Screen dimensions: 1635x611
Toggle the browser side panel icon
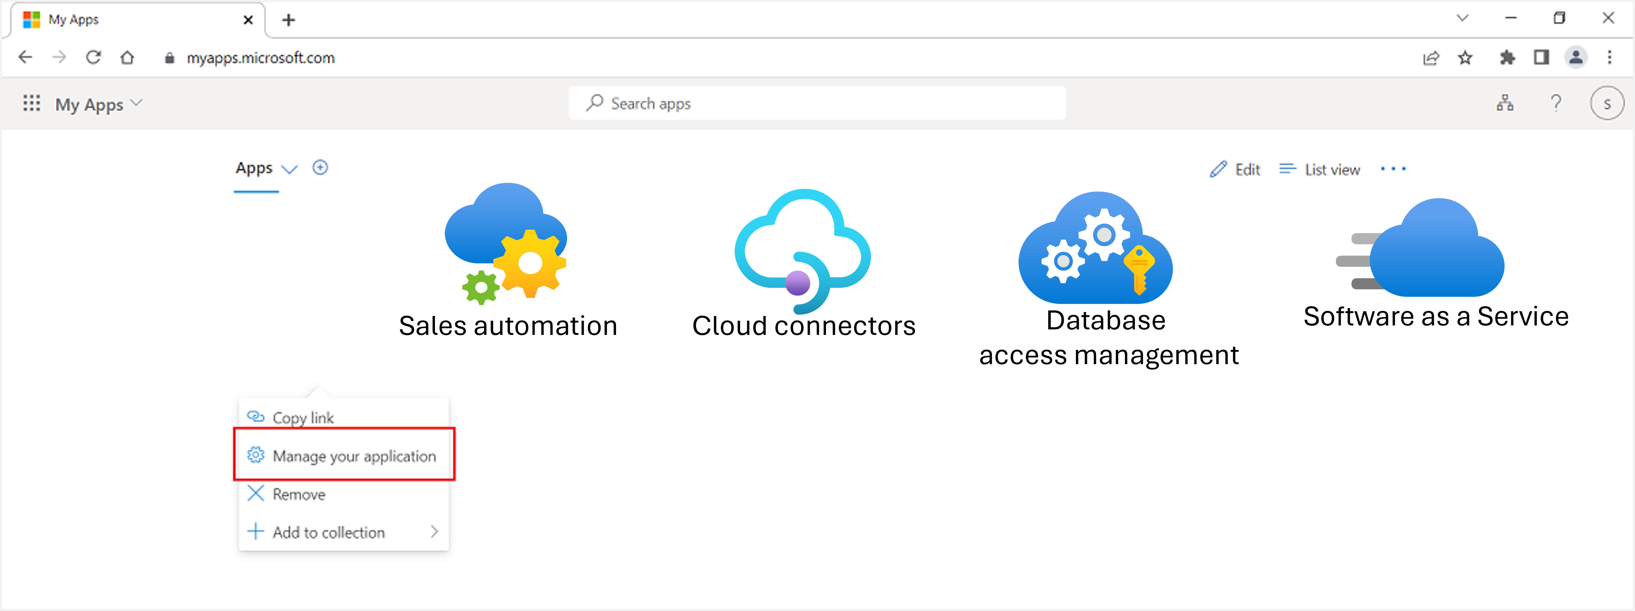pyautogui.click(x=1541, y=58)
